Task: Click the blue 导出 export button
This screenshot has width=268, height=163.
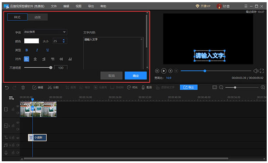Action: (189, 87)
